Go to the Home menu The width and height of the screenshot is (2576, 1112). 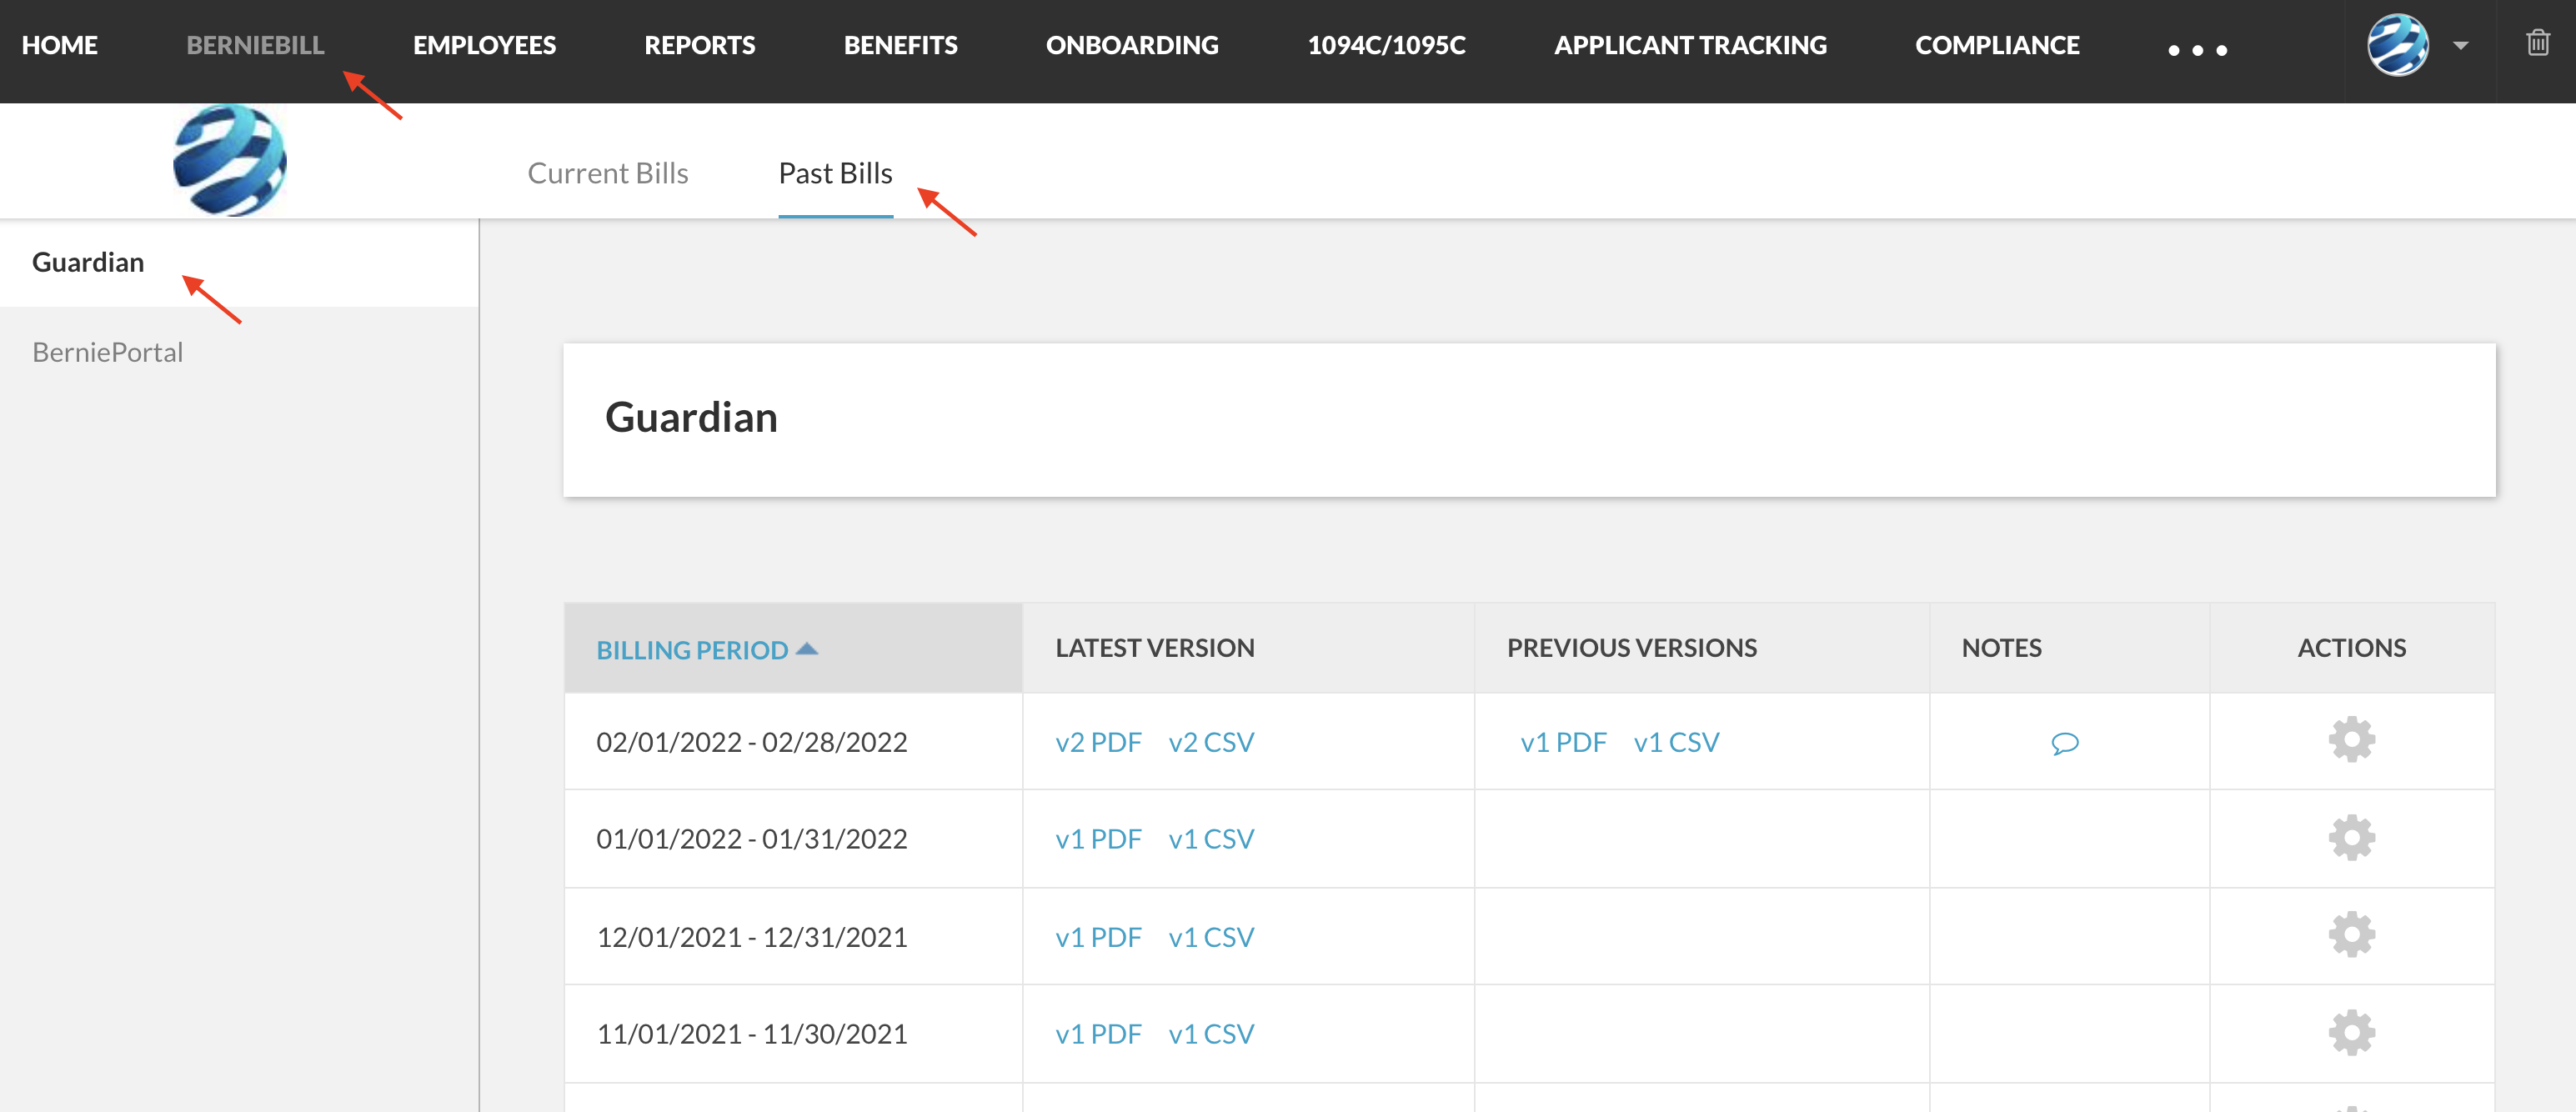(x=60, y=45)
